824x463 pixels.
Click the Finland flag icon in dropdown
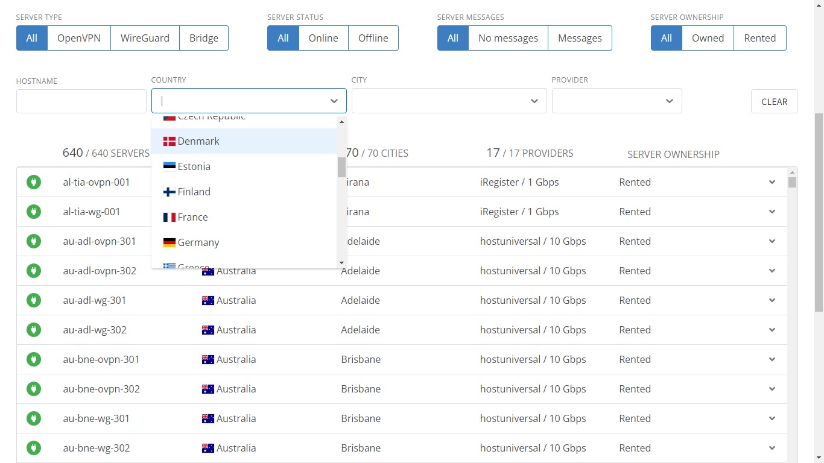[170, 192]
